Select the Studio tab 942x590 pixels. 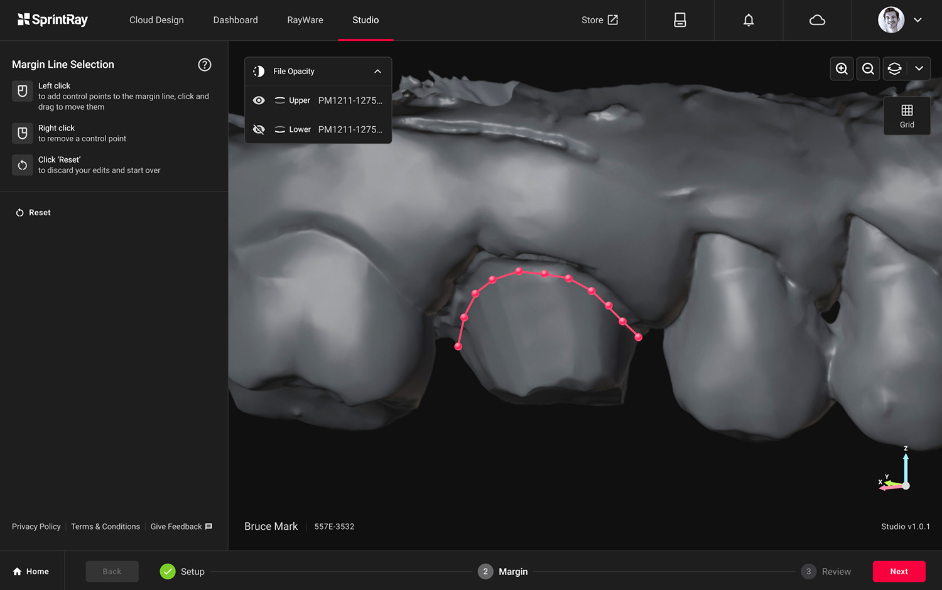pyautogui.click(x=365, y=20)
